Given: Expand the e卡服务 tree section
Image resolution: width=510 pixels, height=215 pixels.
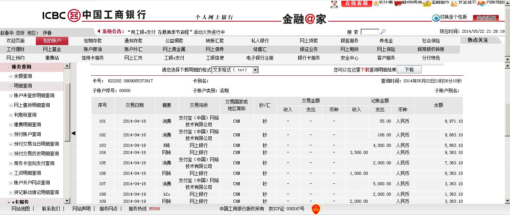Looking at the screenshot, I should [x=9, y=202].
